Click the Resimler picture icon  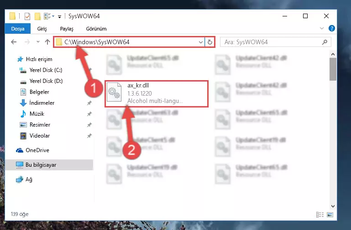(x=23, y=125)
